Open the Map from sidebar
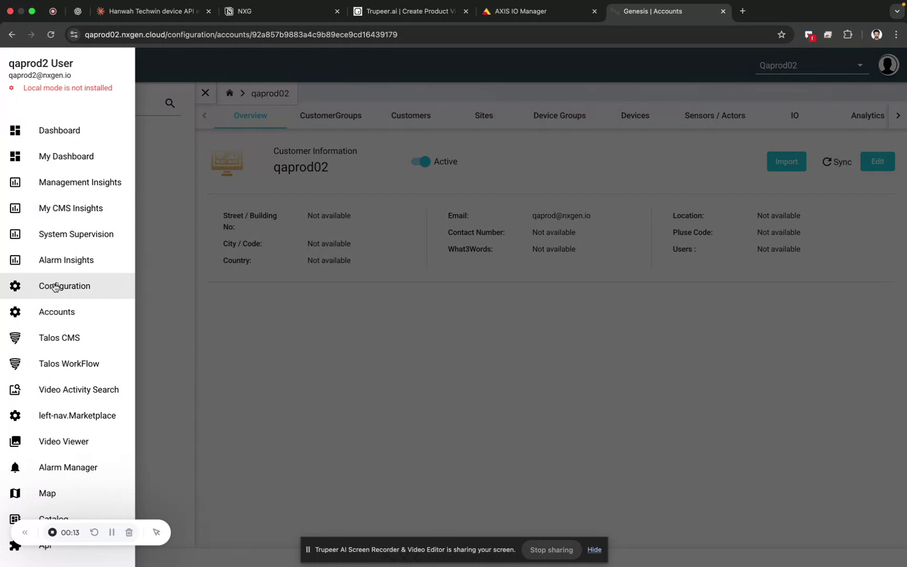This screenshot has width=907, height=567. 47,493
